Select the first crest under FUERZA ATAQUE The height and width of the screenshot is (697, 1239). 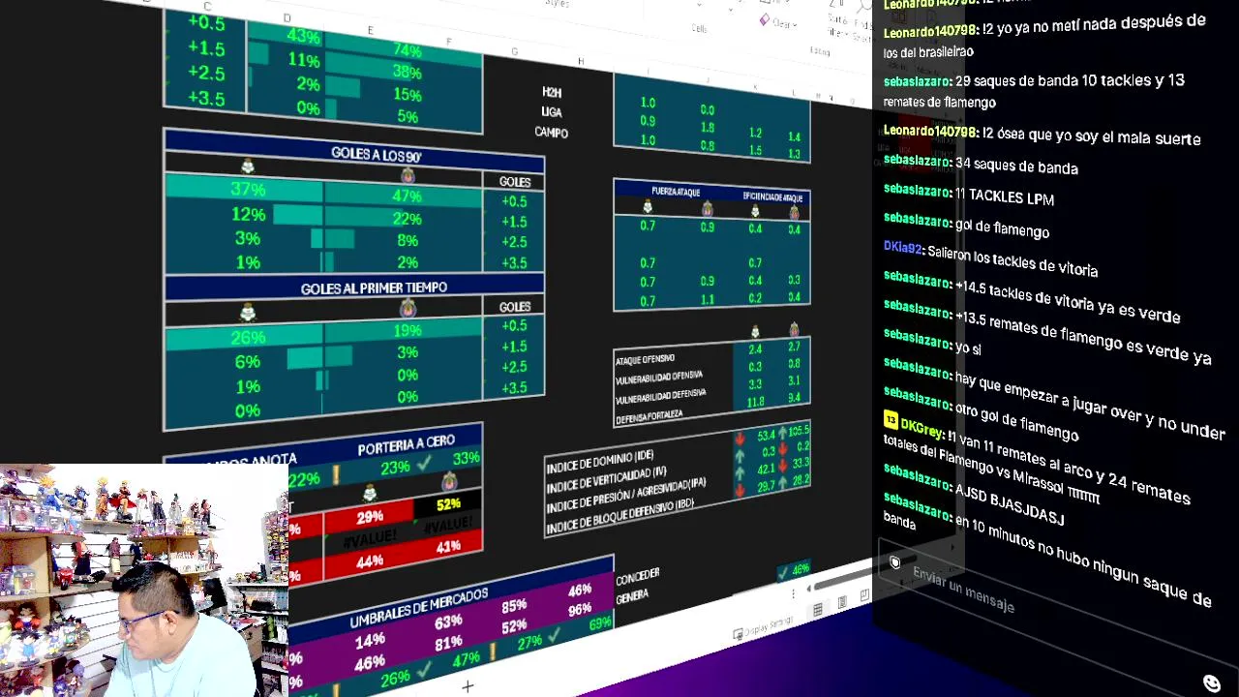coord(648,206)
